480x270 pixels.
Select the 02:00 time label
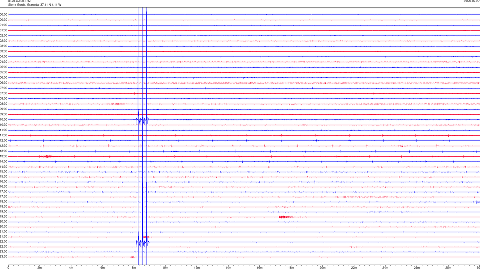pos(3,36)
